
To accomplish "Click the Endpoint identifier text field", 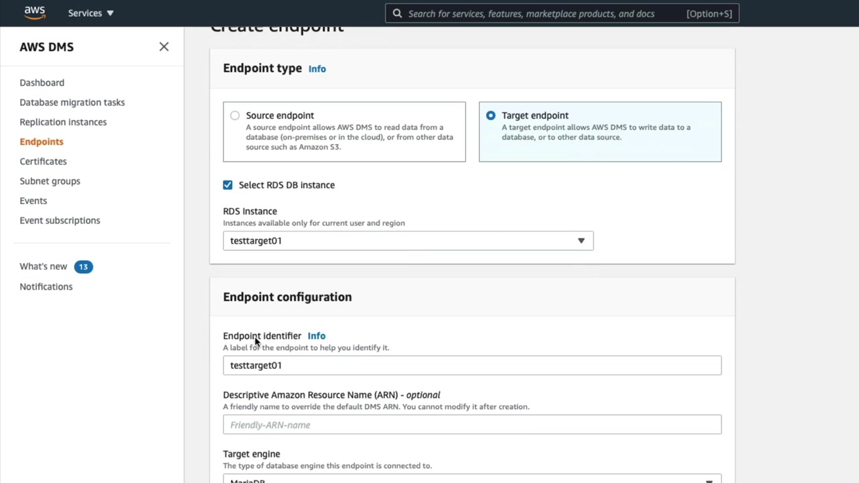I will tap(472, 366).
